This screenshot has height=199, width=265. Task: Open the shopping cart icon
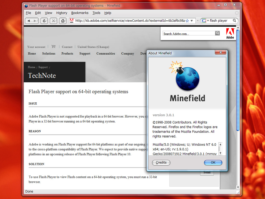(x=53, y=47)
